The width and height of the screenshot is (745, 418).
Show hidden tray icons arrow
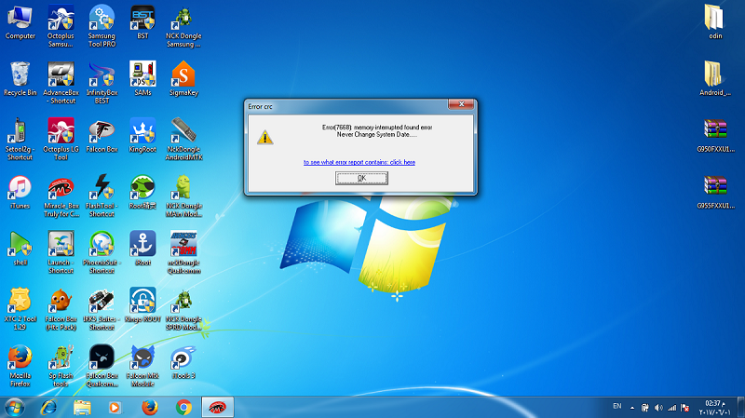pyautogui.click(x=632, y=408)
